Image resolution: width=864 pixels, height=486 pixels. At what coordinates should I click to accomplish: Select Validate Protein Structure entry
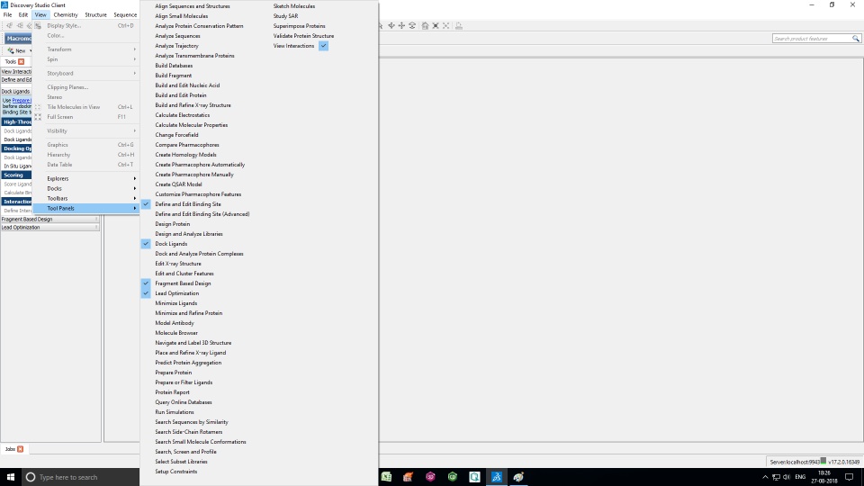coord(303,36)
